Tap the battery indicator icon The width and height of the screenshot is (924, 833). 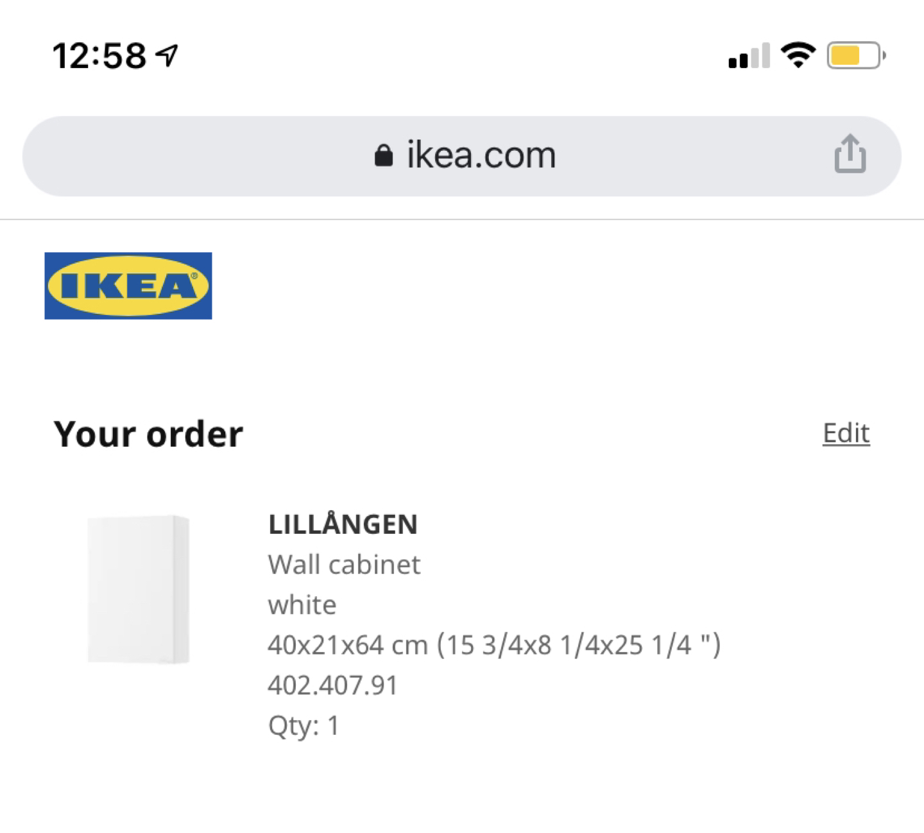[857, 56]
